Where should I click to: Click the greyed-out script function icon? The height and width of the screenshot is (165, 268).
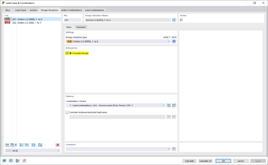click(x=24, y=161)
